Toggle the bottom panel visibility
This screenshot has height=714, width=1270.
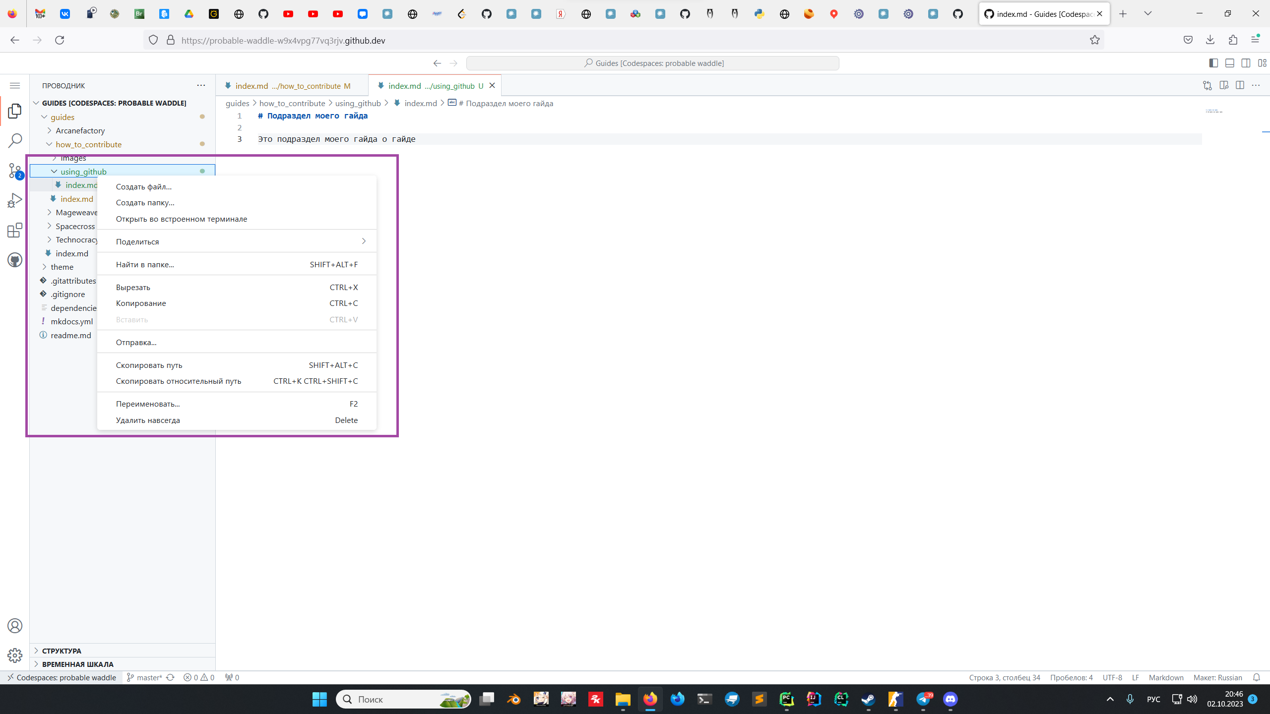point(1230,63)
